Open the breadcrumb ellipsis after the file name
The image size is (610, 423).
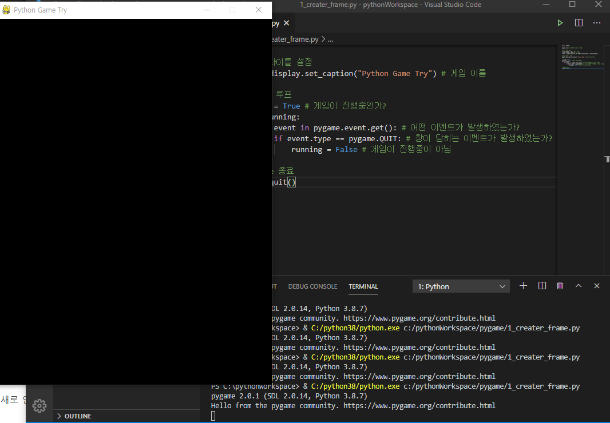tap(330, 39)
